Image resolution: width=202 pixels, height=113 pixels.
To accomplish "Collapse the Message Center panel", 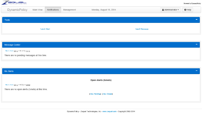I will (197, 44).
